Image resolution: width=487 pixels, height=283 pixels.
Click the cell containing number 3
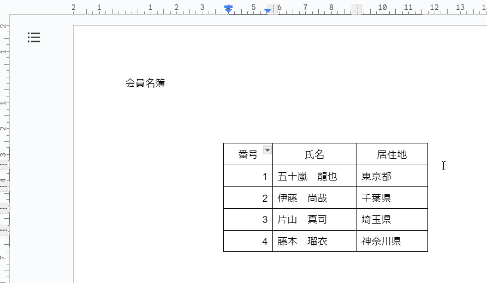[248, 220]
